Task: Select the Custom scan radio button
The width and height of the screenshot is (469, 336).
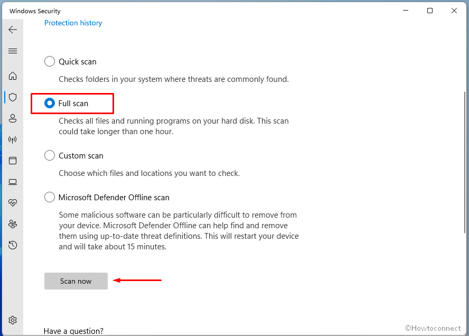Action: click(50, 155)
